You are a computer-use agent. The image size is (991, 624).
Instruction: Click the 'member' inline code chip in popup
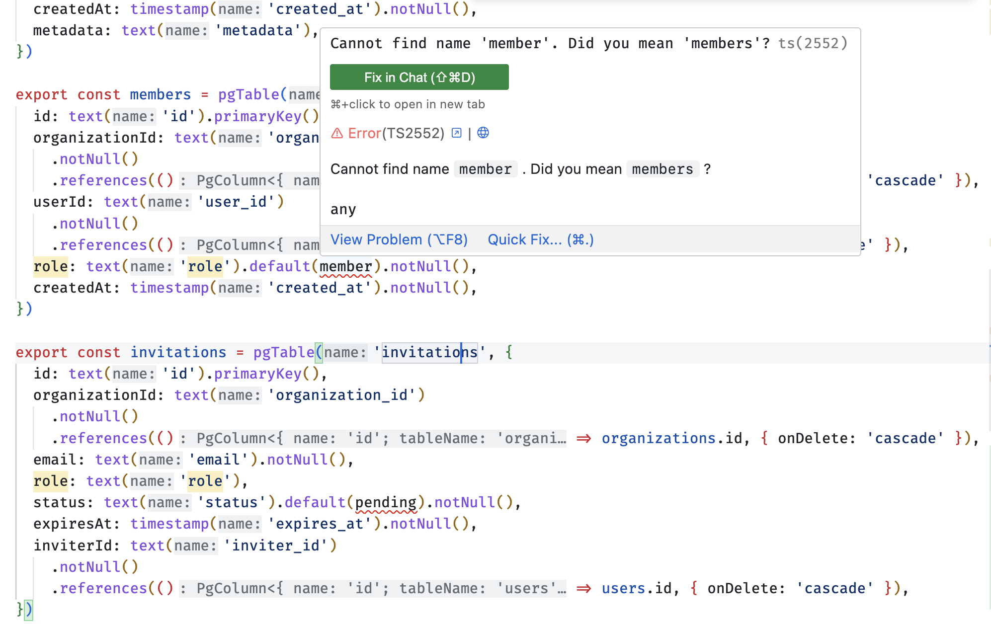485,169
